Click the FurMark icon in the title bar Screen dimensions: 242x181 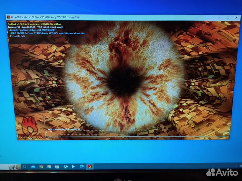point(9,17)
